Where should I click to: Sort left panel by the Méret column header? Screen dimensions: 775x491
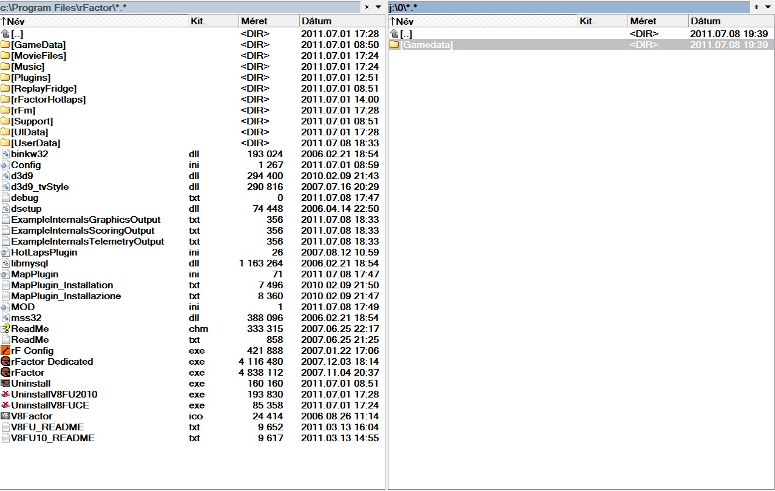269,21
